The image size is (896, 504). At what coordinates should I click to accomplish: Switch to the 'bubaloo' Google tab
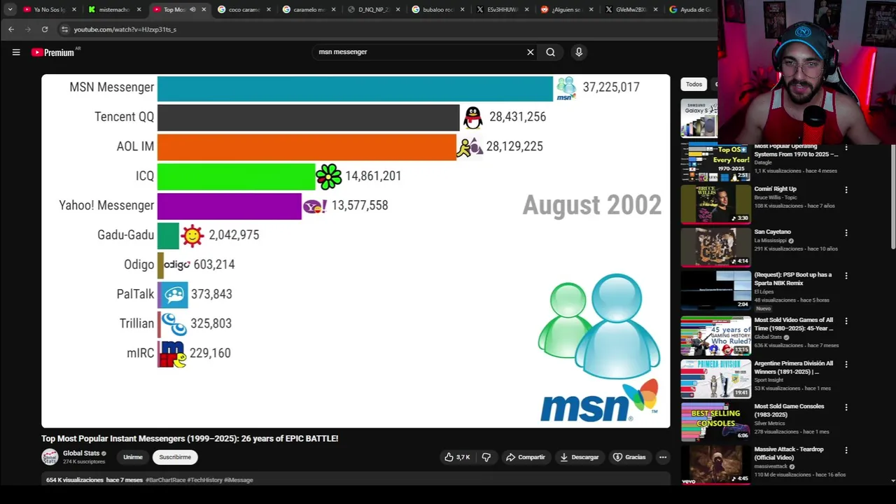tap(437, 10)
